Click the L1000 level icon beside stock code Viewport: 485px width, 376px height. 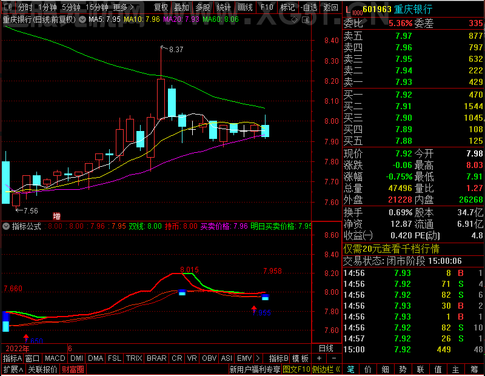pos(354,11)
